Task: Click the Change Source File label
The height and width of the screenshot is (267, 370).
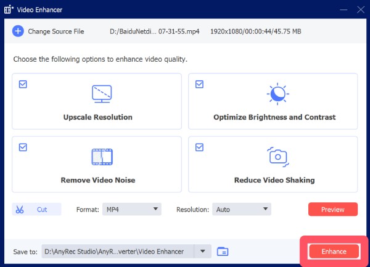Action: tap(56, 31)
